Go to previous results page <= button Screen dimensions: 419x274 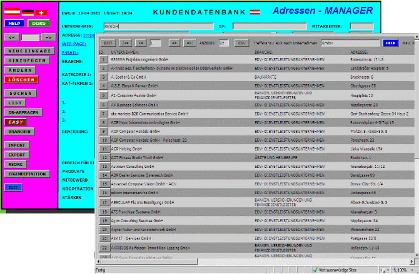click(x=141, y=43)
